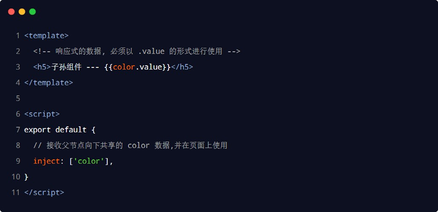Click the green maximize dot
Viewport: 438px width, 212px height.
coord(32,12)
